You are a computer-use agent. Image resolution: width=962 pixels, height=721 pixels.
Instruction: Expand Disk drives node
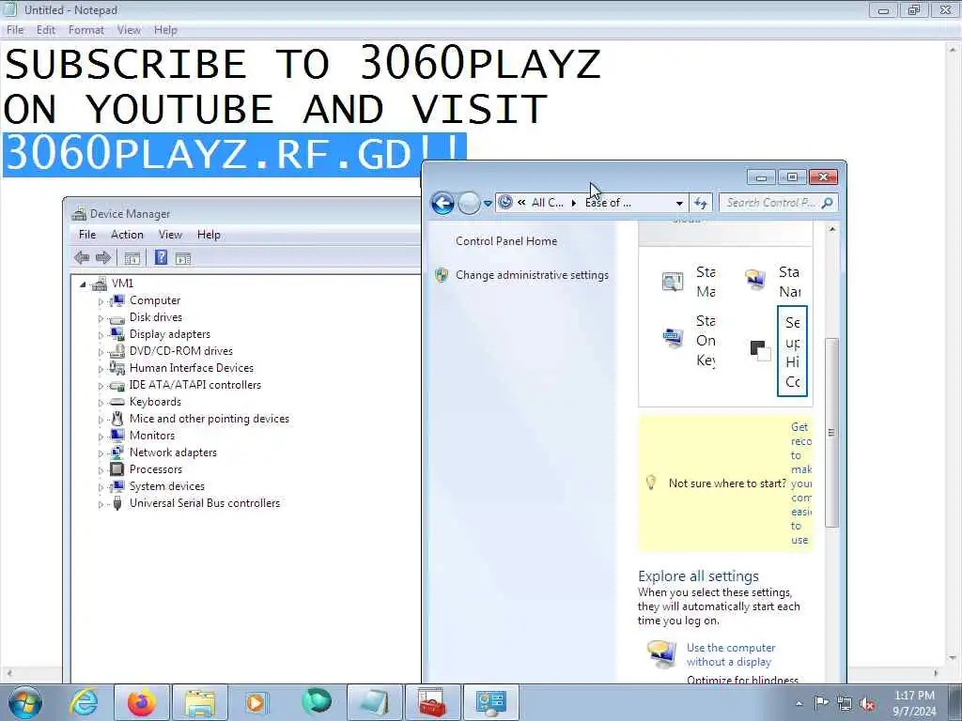[x=101, y=318]
